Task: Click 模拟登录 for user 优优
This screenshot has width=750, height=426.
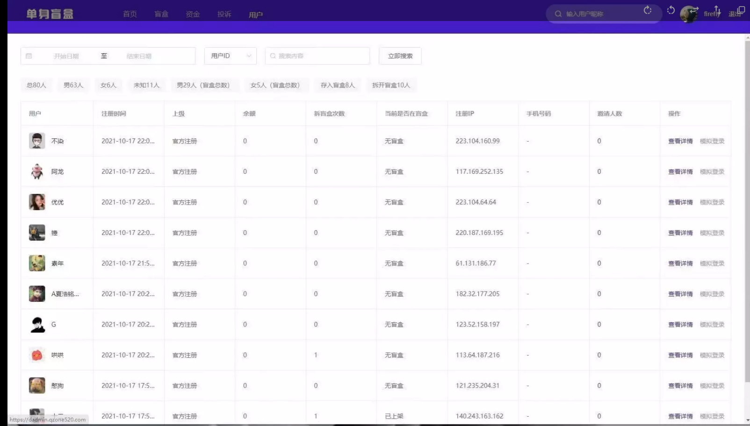Action: pyautogui.click(x=712, y=202)
